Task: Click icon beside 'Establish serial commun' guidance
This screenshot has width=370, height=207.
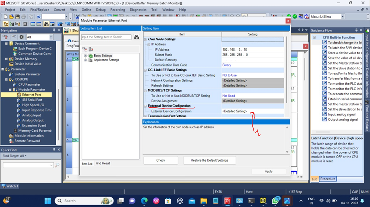Action: pyautogui.click(x=325, y=99)
